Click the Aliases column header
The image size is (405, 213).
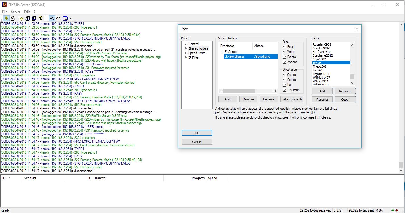[265, 46]
